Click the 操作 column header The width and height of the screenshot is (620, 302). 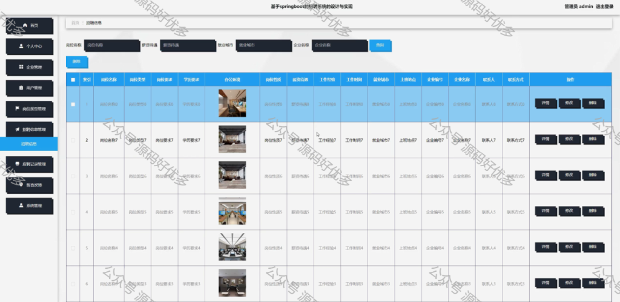(570, 80)
